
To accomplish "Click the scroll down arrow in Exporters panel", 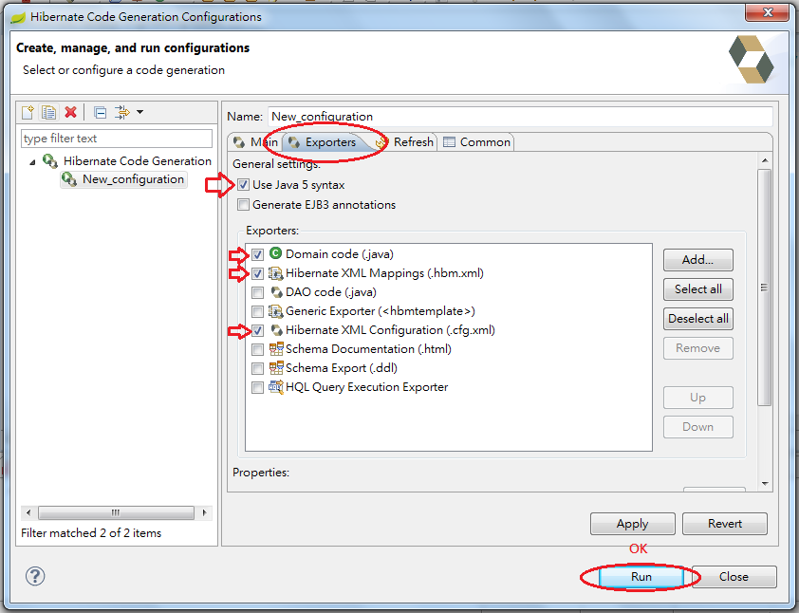I will [x=764, y=484].
